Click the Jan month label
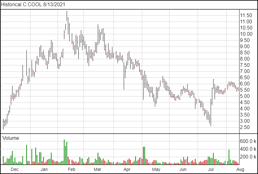Image resolution: width=258 pixels, height=174 pixels. pyautogui.click(x=44, y=169)
